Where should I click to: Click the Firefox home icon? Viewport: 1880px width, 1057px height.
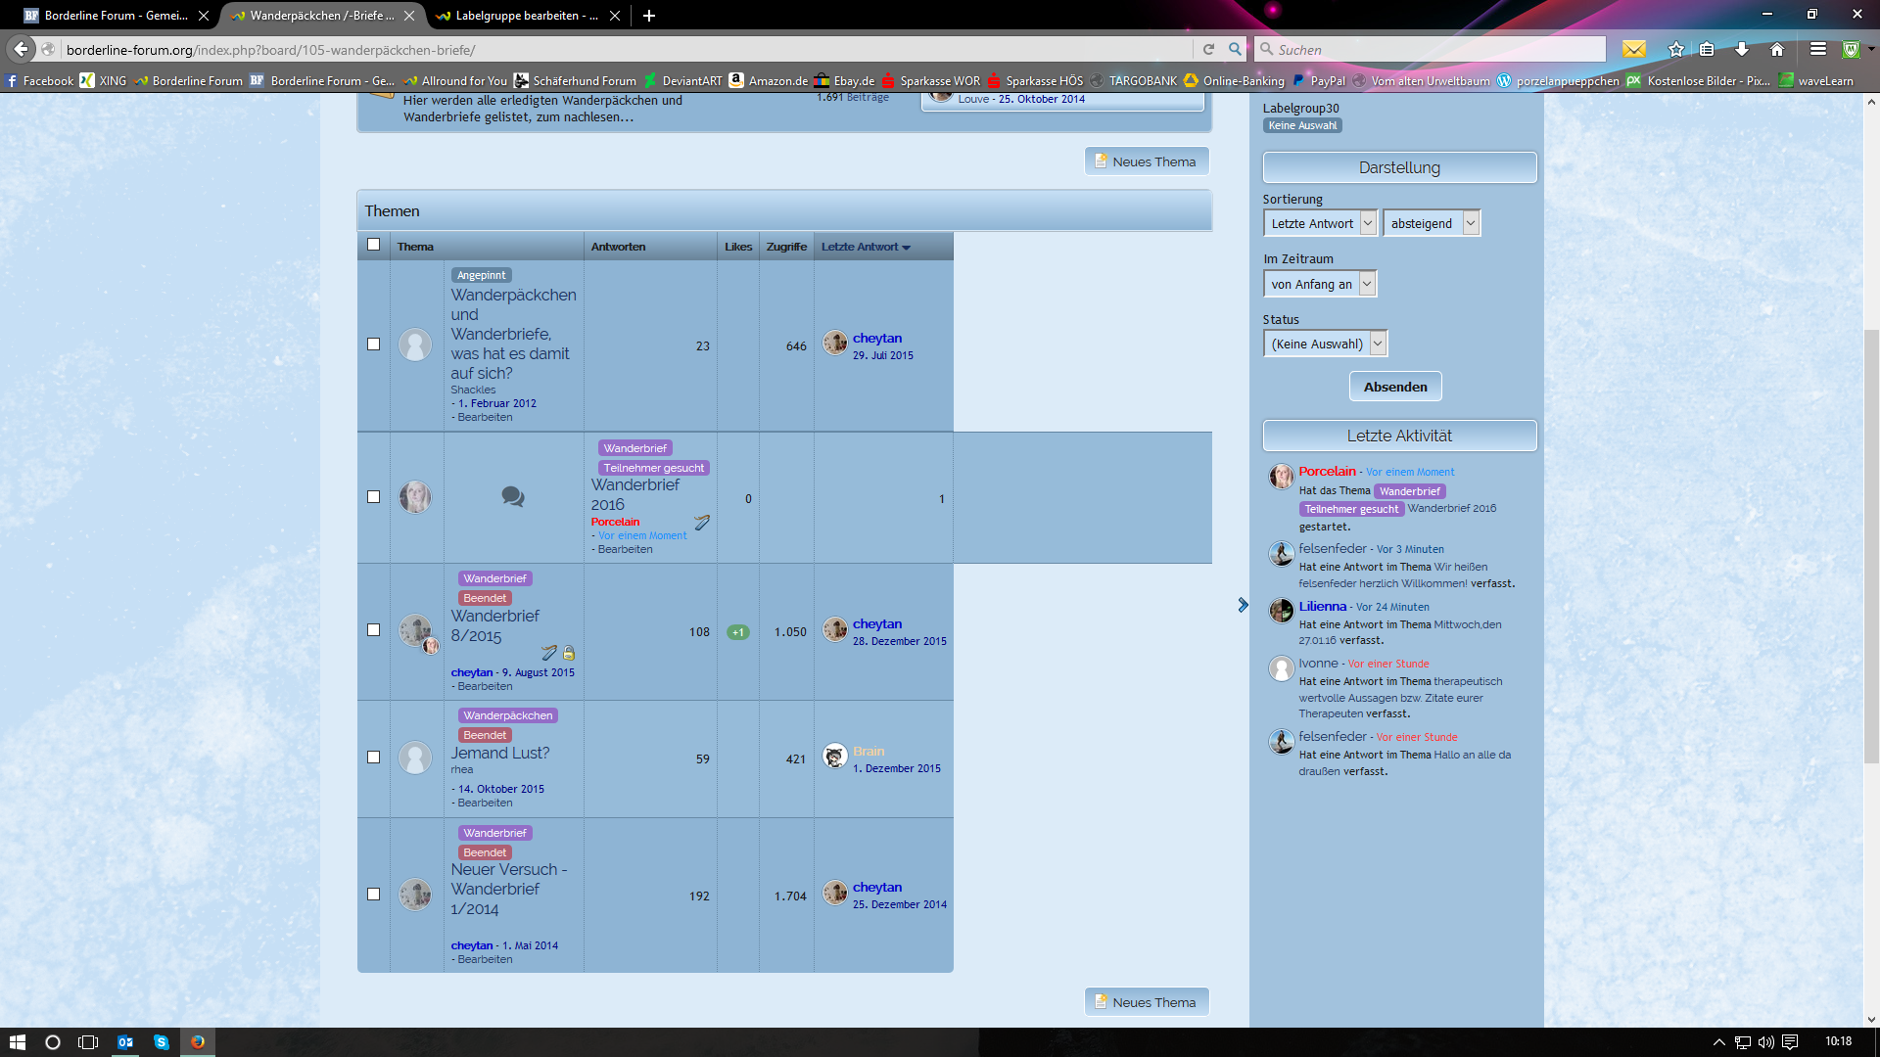click(1776, 50)
